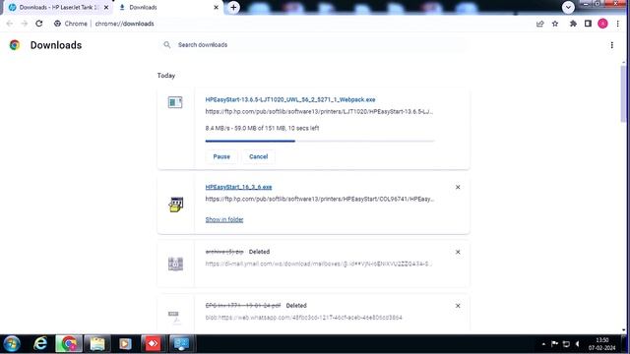Open the Windows Start button
The width and height of the screenshot is (630, 354).
[x=12, y=344]
